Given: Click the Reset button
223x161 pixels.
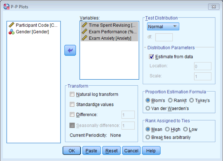Looking at the screenshot, I should point(111,151).
